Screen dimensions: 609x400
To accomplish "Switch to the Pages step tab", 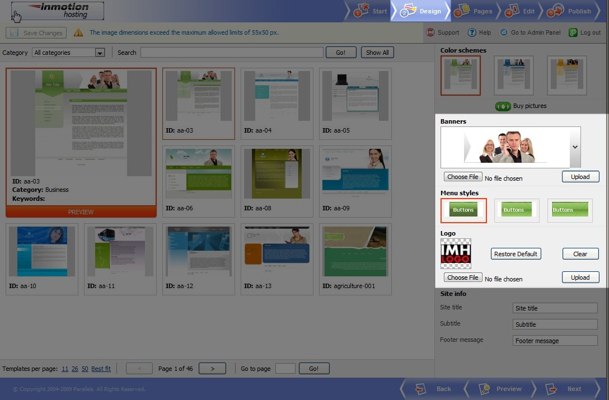I will click(475, 11).
